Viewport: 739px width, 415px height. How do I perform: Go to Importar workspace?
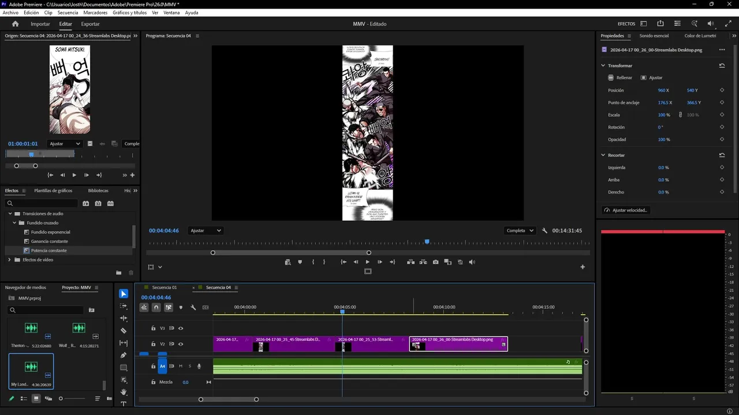click(x=40, y=24)
